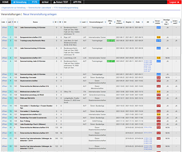Open event Dan-Prüfung via öffnen
182x152 pixels.
(x=4, y=121)
